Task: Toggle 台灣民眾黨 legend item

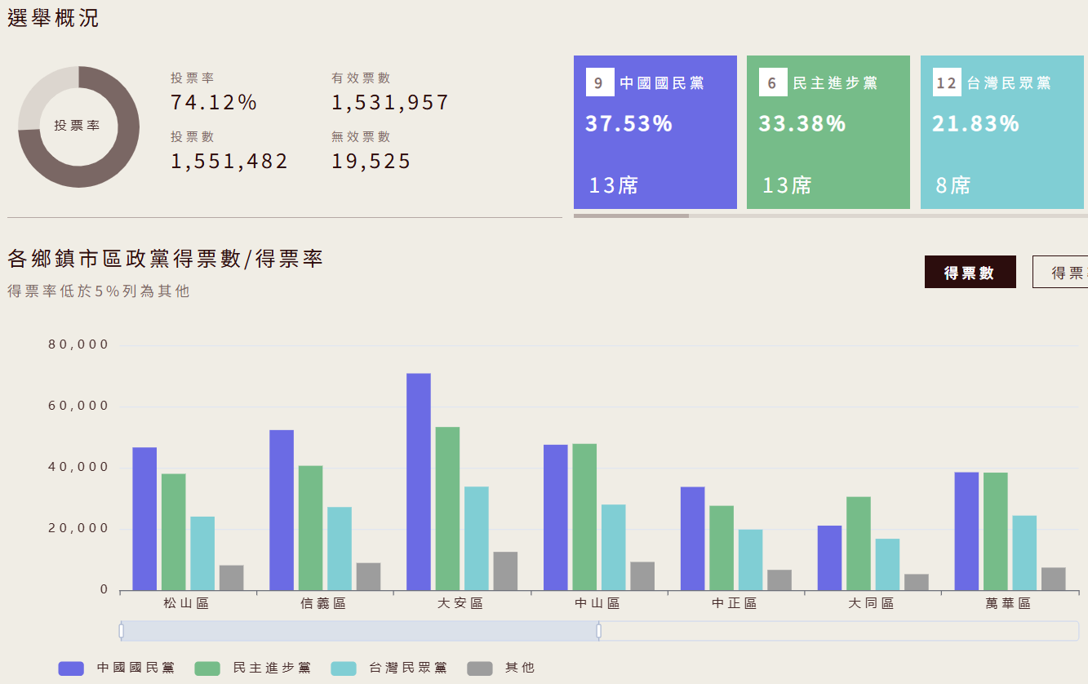Action: pos(389,668)
